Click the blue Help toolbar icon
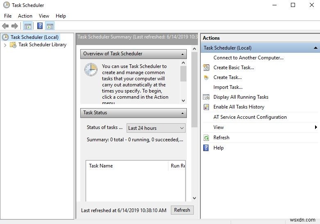This screenshot has width=320, height=224. [x=40, y=26]
